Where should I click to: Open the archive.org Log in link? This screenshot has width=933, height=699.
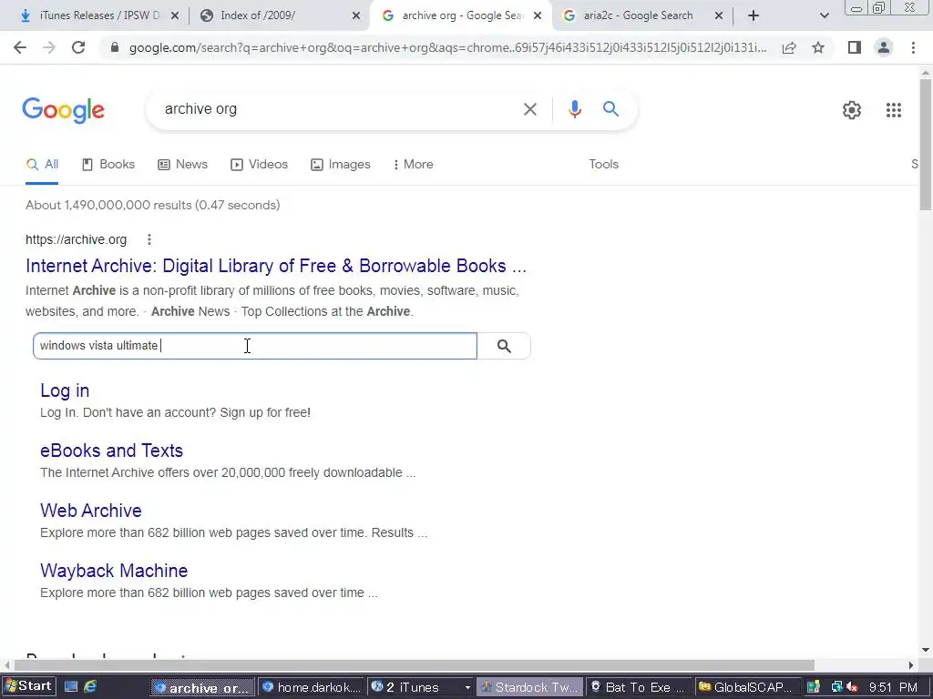pos(65,390)
